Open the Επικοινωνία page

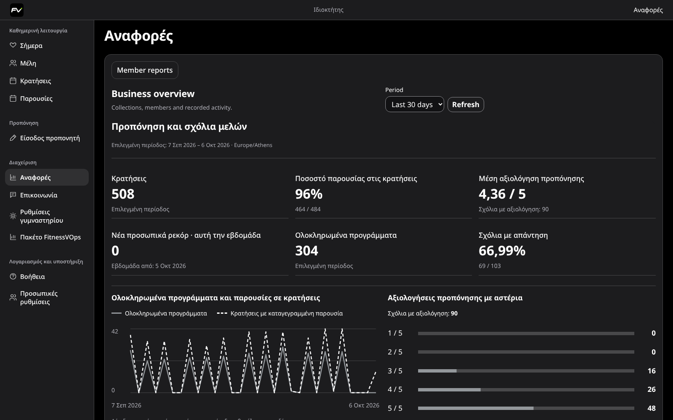click(47, 195)
